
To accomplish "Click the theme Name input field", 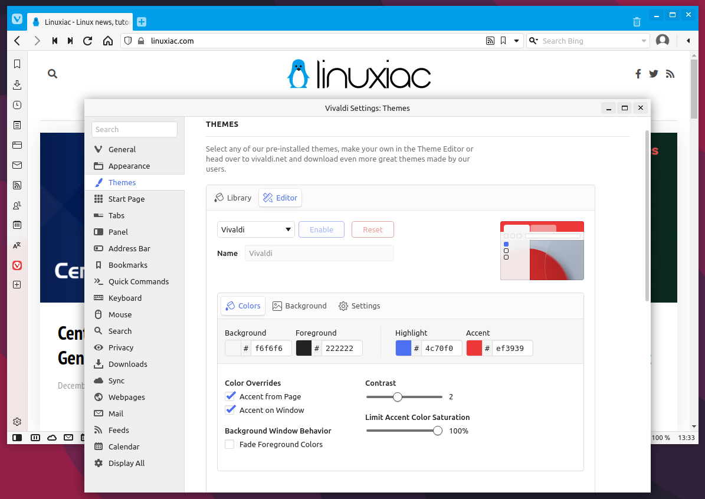I will [x=319, y=253].
